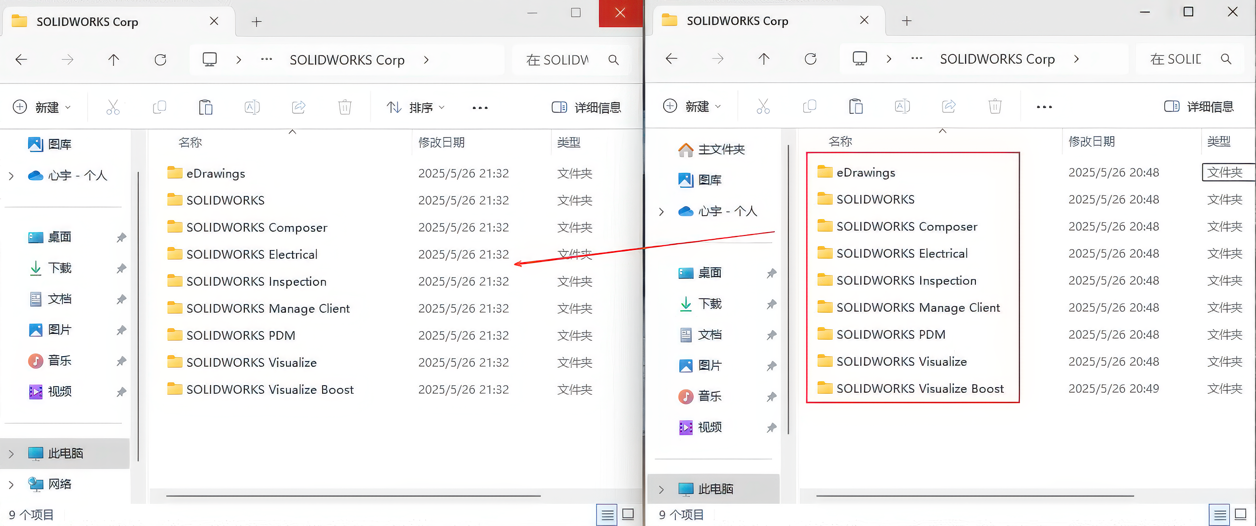This screenshot has height=526, width=1256.
Task: Click Cut icon in right window toolbar
Action: pos(763,106)
